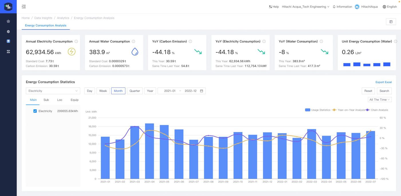Screen dimensions: 401x196
Task: Collapse the sidebar menu with the hamburger icon
Action: click(x=24, y=7)
